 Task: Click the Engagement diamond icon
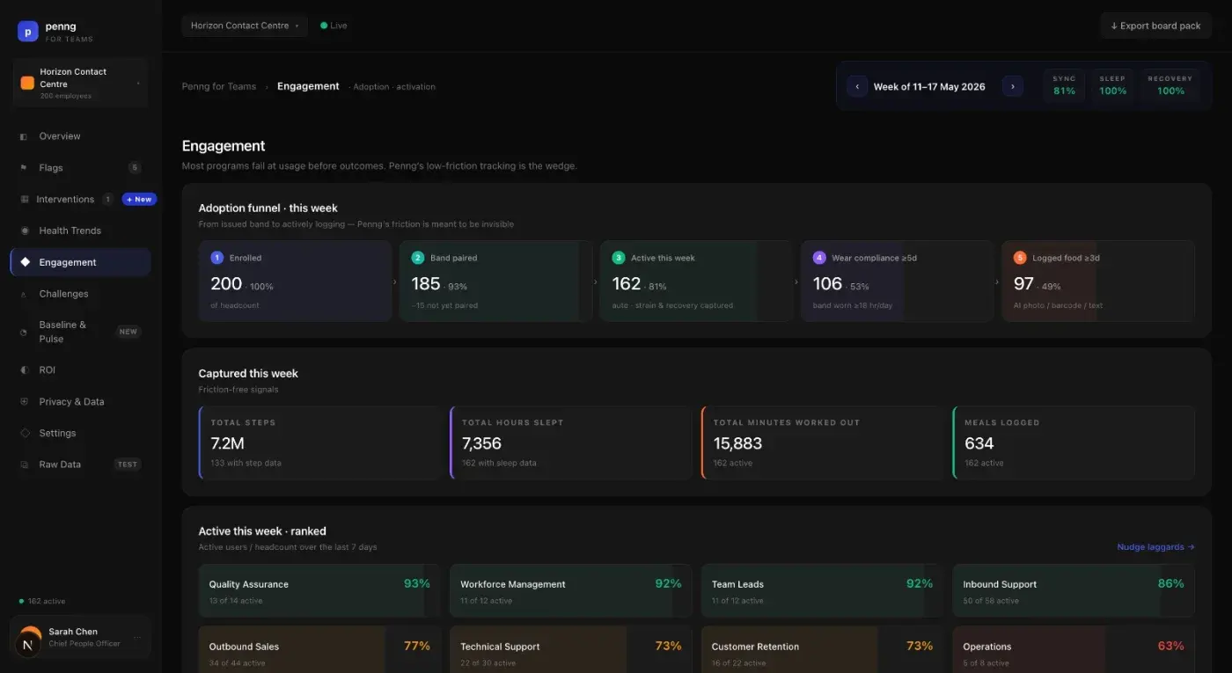pos(25,262)
